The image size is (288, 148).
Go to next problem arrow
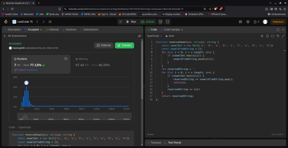pyautogui.click(x=43, y=22)
